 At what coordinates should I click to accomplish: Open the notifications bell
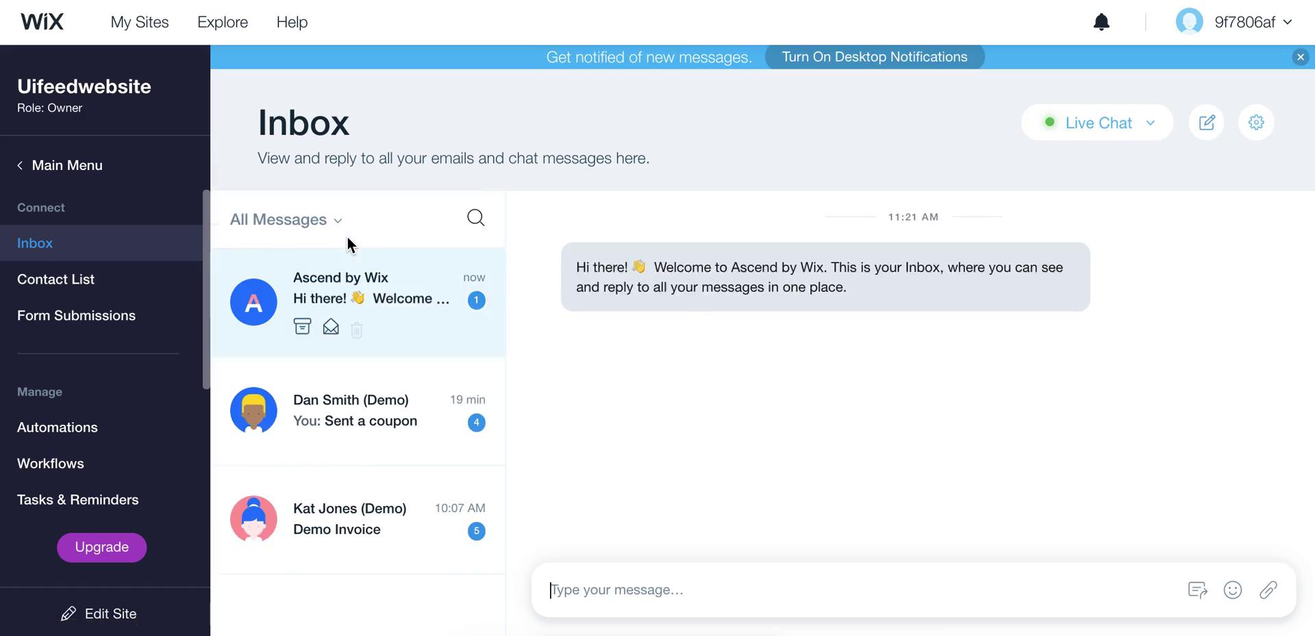coord(1101,22)
